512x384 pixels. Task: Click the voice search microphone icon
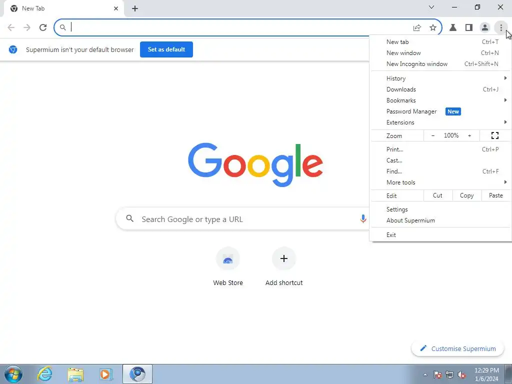tap(363, 219)
